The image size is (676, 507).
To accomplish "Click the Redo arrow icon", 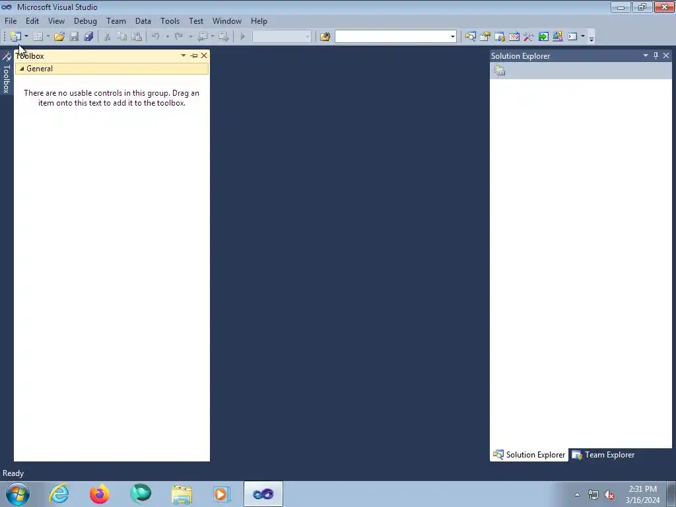I will 179,37.
